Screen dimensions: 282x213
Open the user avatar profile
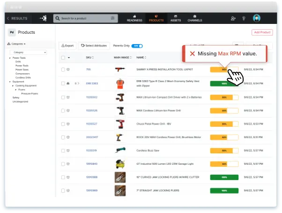pyautogui.click(x=257, y=18)
